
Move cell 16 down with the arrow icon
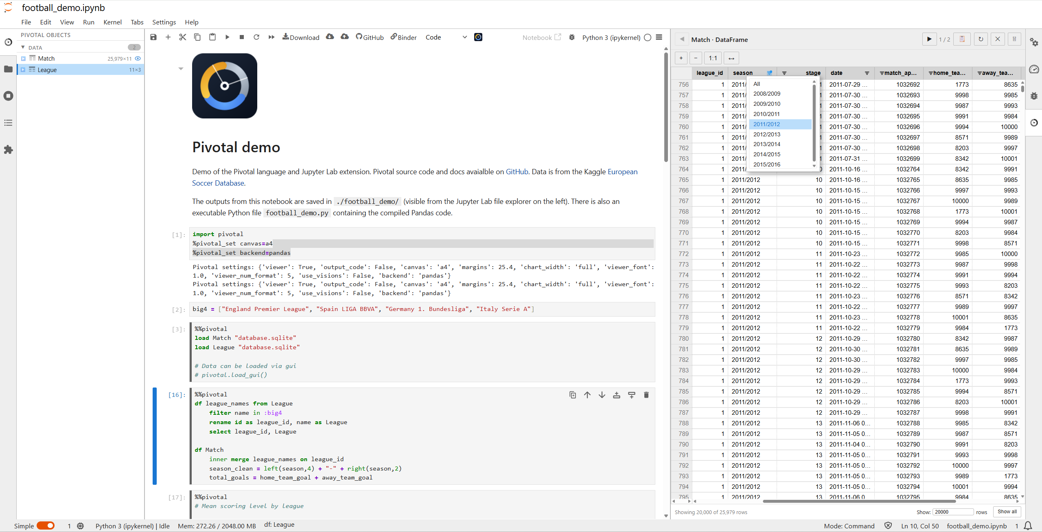(602, 395)
